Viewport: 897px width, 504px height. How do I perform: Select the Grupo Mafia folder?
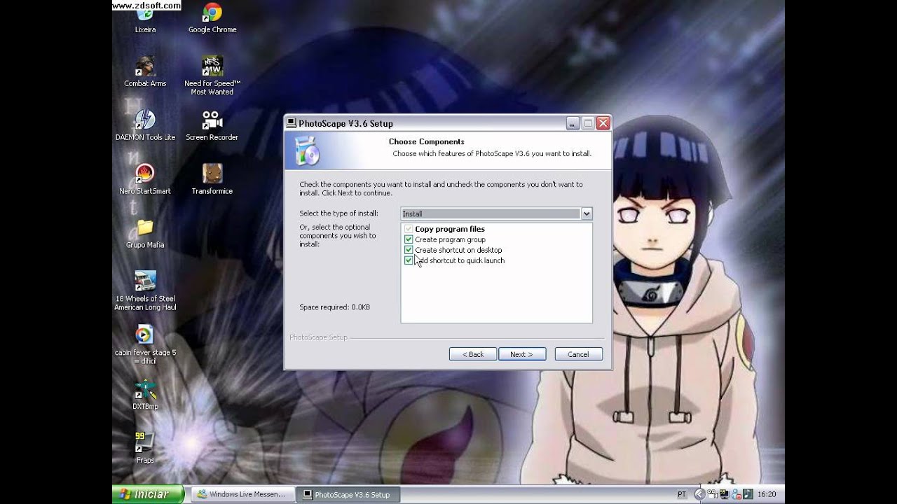pos(145,234)
